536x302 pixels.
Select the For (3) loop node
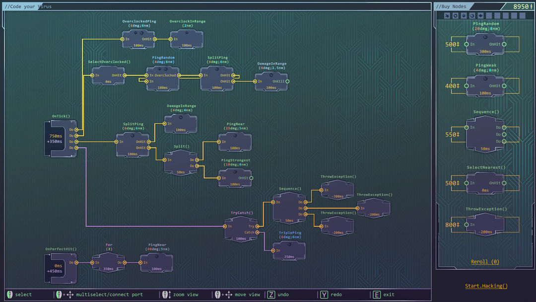coord(108,262)
